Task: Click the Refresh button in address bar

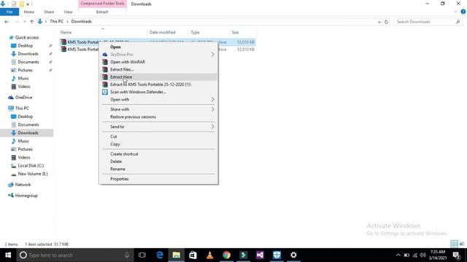Action: [x=386, y=22]
